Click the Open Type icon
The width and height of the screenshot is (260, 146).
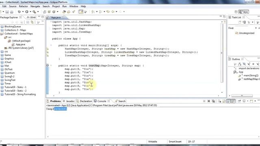[x=64, y=12]
